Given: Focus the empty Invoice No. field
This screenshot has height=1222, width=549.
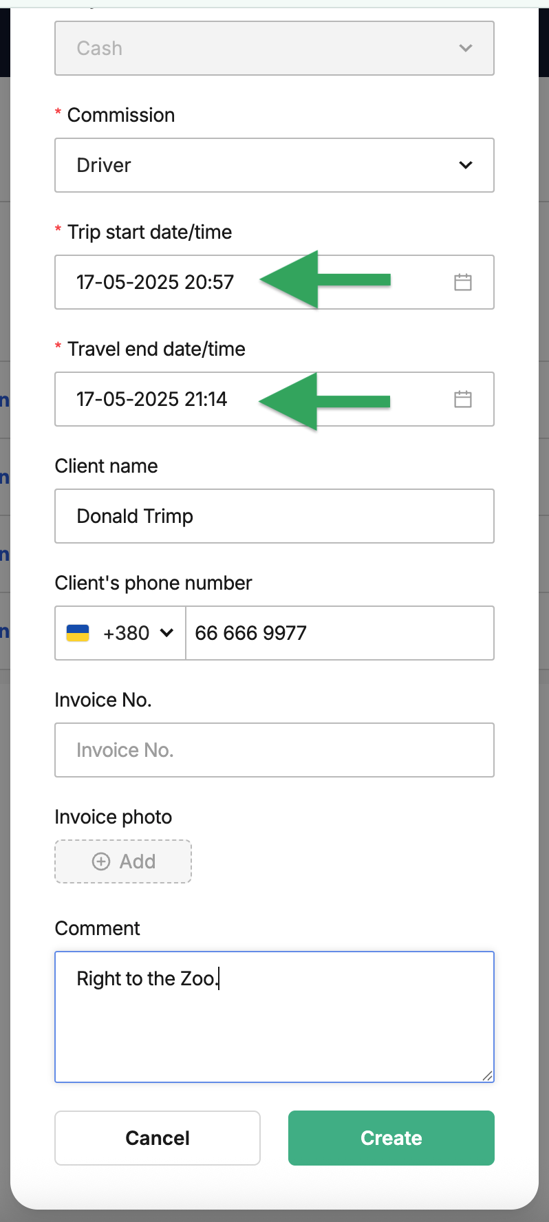Looking at the screenshot, I should (x=274, y=750).
